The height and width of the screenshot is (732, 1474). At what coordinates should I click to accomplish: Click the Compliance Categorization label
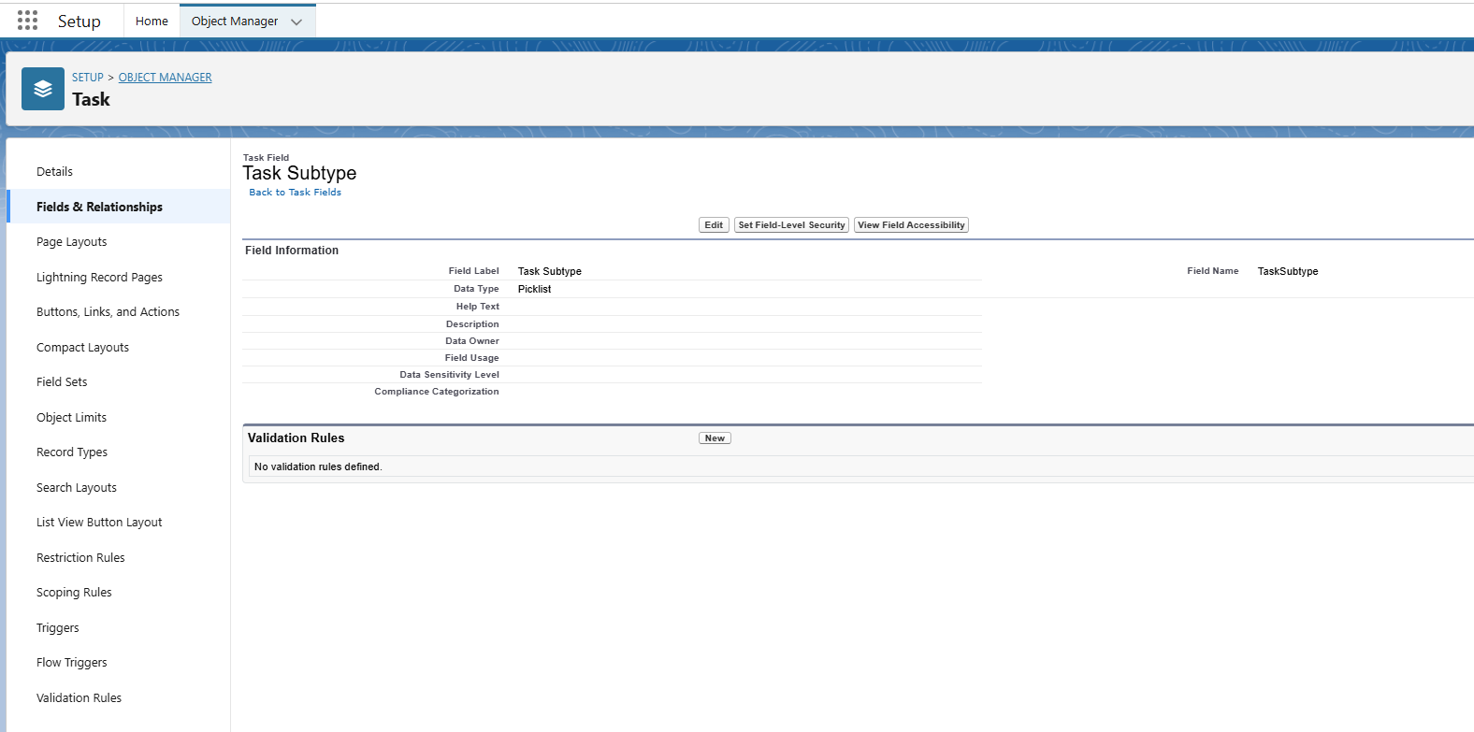pos(437,392)
